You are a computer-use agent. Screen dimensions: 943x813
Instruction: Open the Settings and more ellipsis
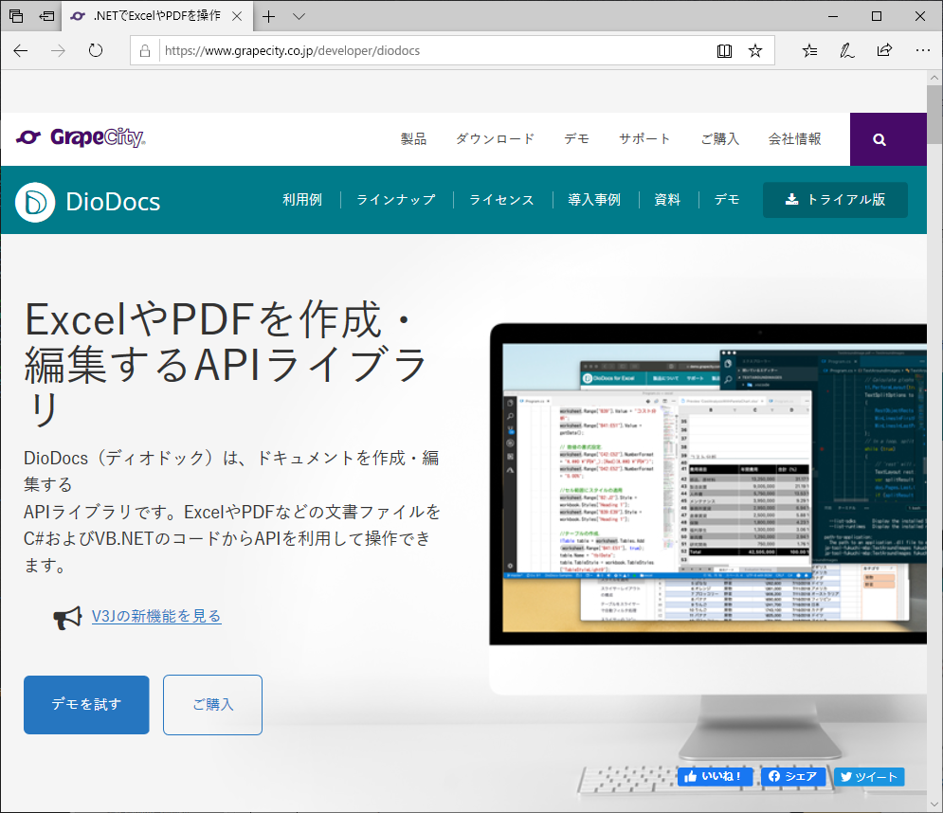click(922, 50)
